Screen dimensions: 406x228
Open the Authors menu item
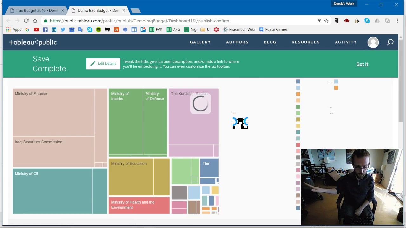click(x=237, y=42)
